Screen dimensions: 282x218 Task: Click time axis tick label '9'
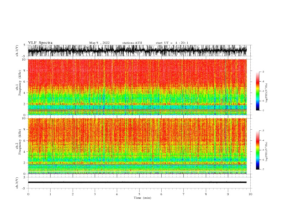pos(228,194)
